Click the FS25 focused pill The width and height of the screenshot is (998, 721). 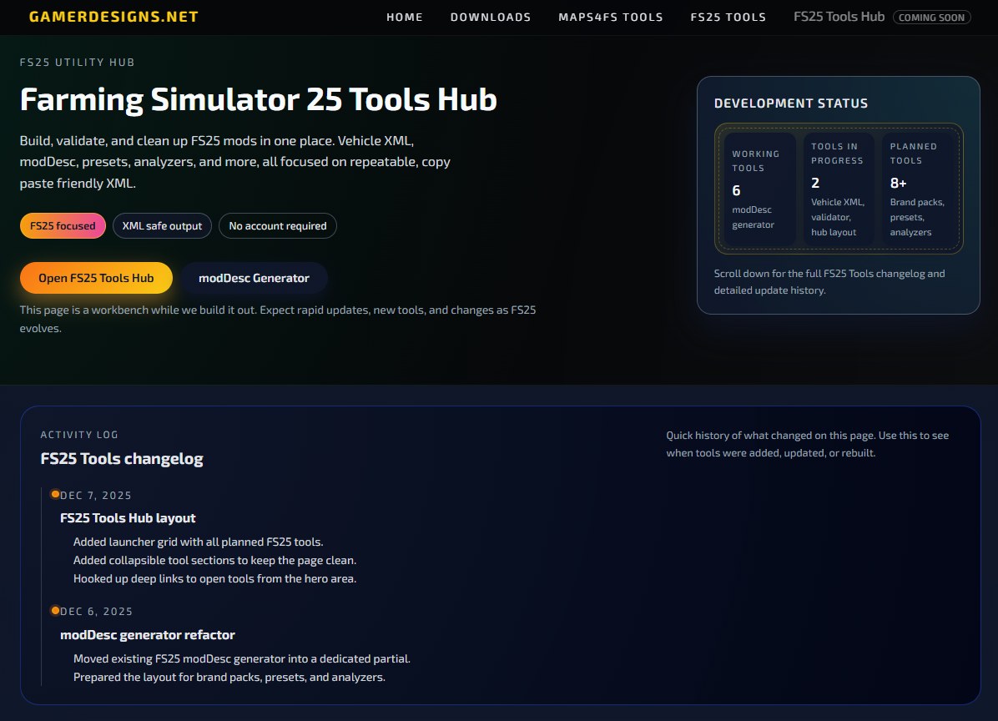63,226
